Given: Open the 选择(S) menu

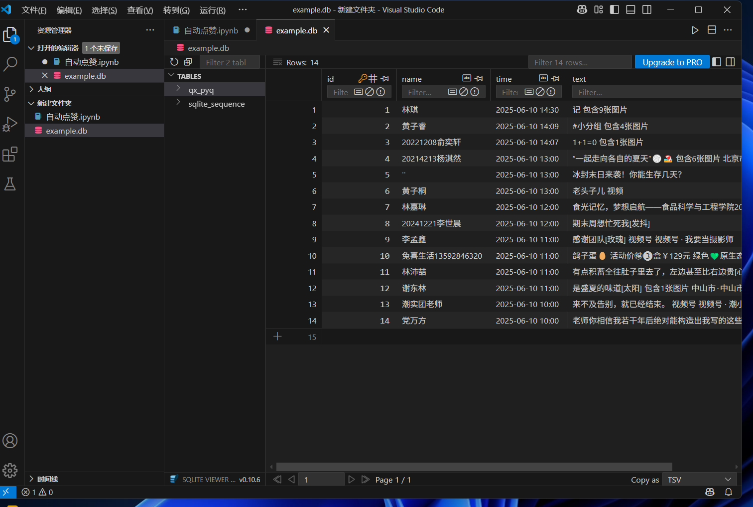Looking at the screenshot, I should point(104,10).
